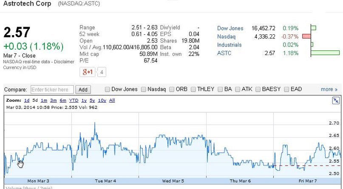Screen dimensions: 343x189
Task: Select the 6m zoom option
Action: [63, 100]
